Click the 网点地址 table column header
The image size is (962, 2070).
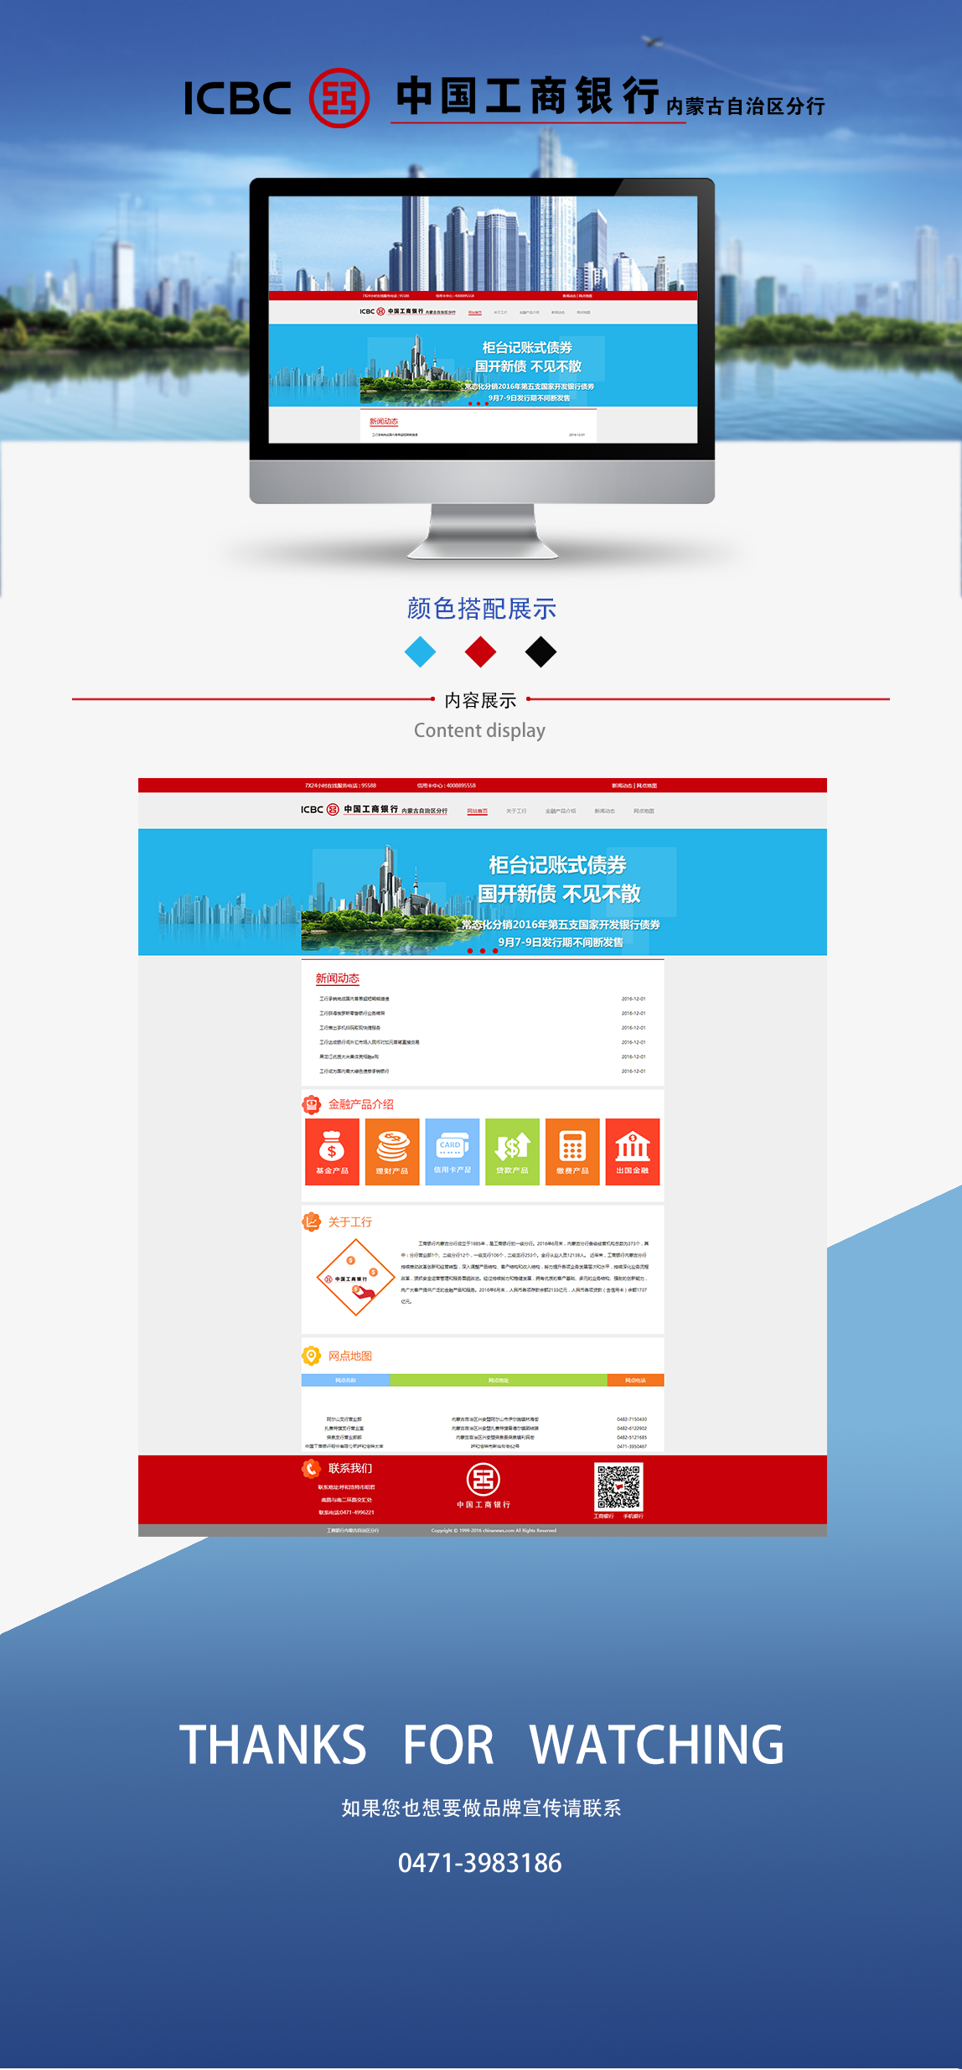(499, 1380)
